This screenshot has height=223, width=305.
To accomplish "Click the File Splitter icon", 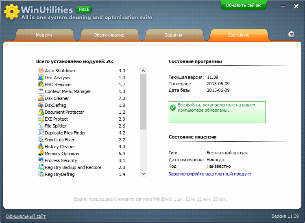I will 41,126.
